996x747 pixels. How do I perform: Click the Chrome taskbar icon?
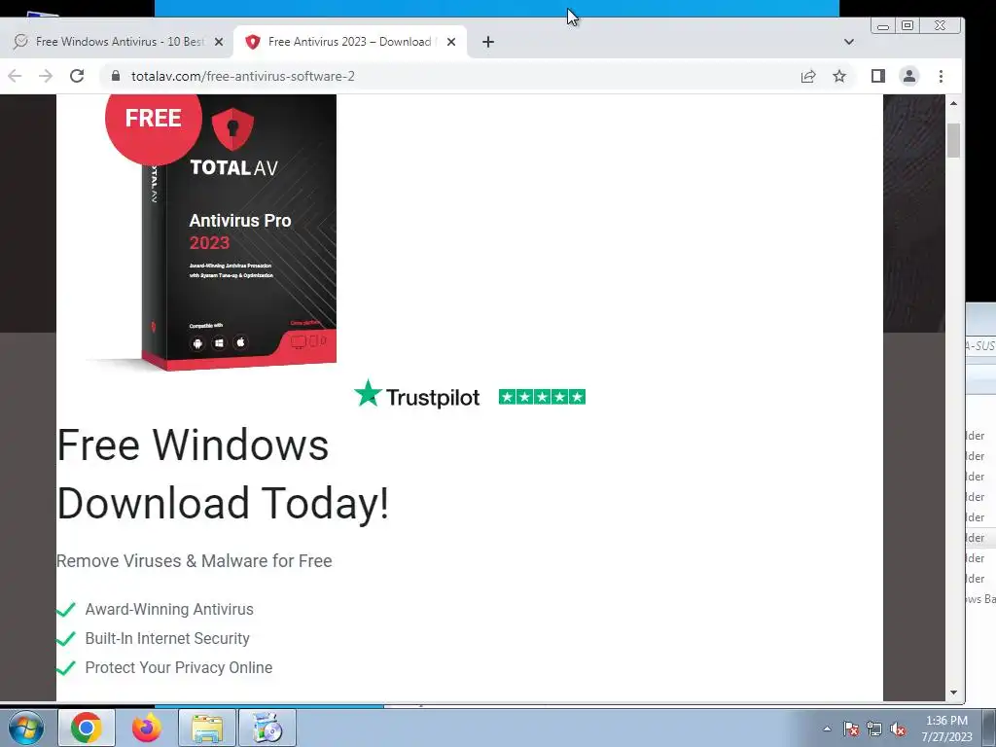[x=87, y=728]
